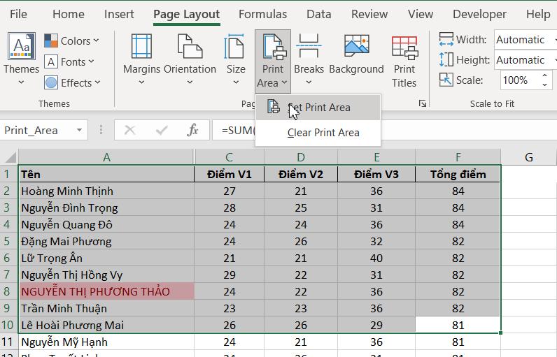
Task: Select column F header
Action: point(458,156)
